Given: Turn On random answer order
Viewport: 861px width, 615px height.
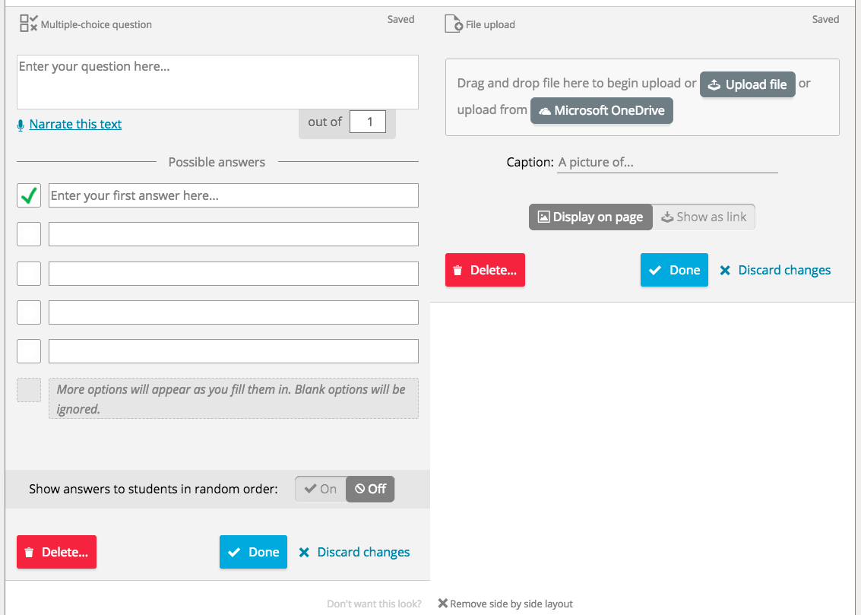Looking at the screenshot, I should point(321,489).
